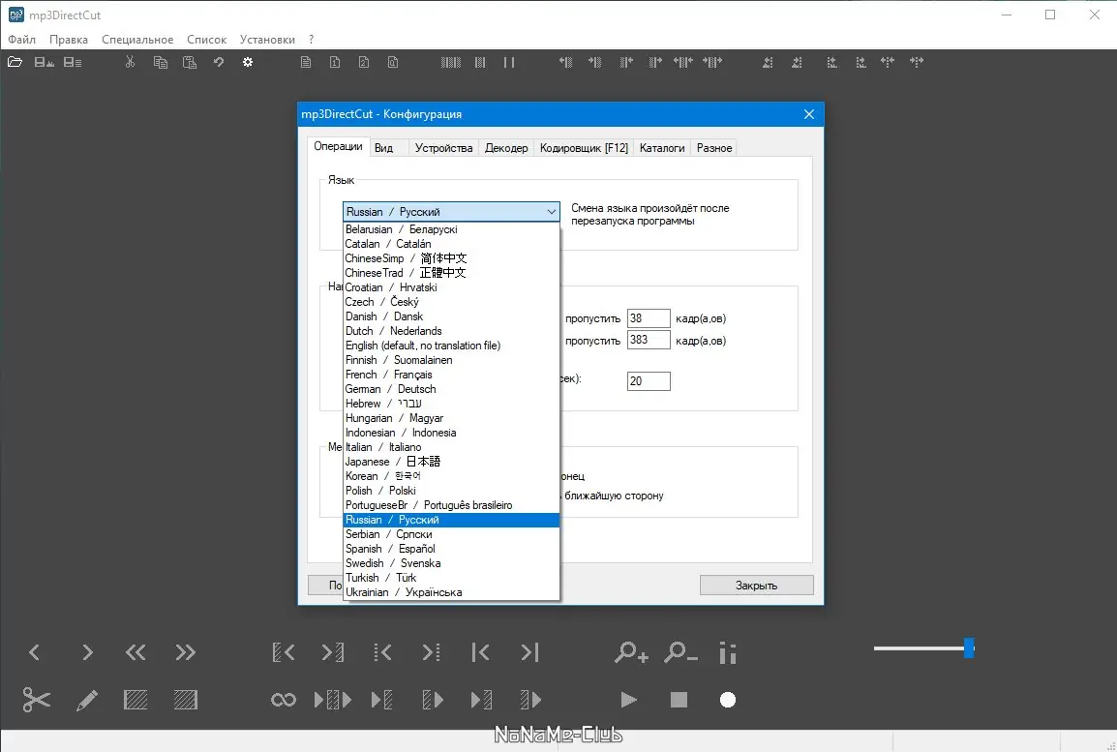
Task: Click the input field containing 20
Action: [649, 381]
